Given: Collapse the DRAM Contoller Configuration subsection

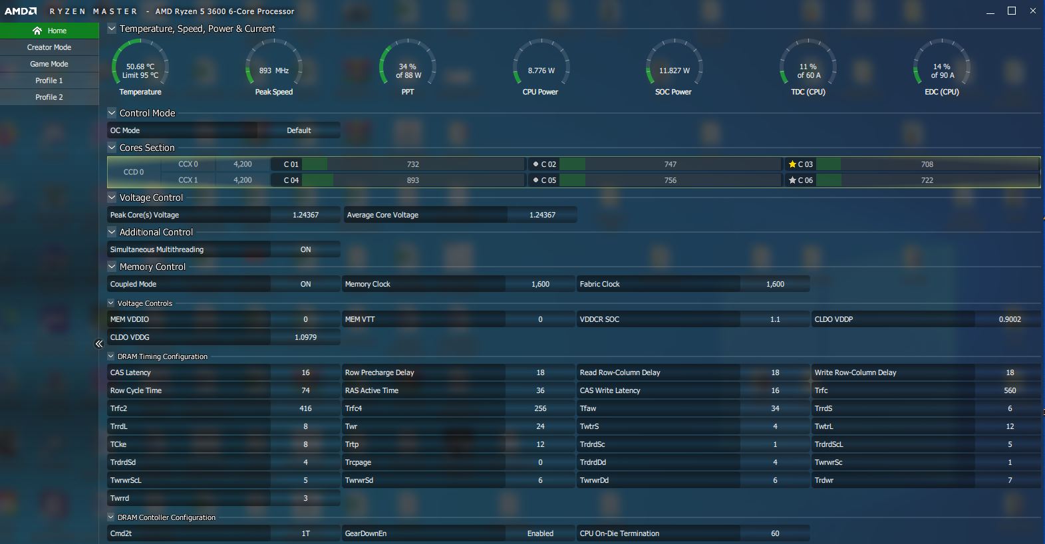Looking at the screenshot, I should [111, 517].
